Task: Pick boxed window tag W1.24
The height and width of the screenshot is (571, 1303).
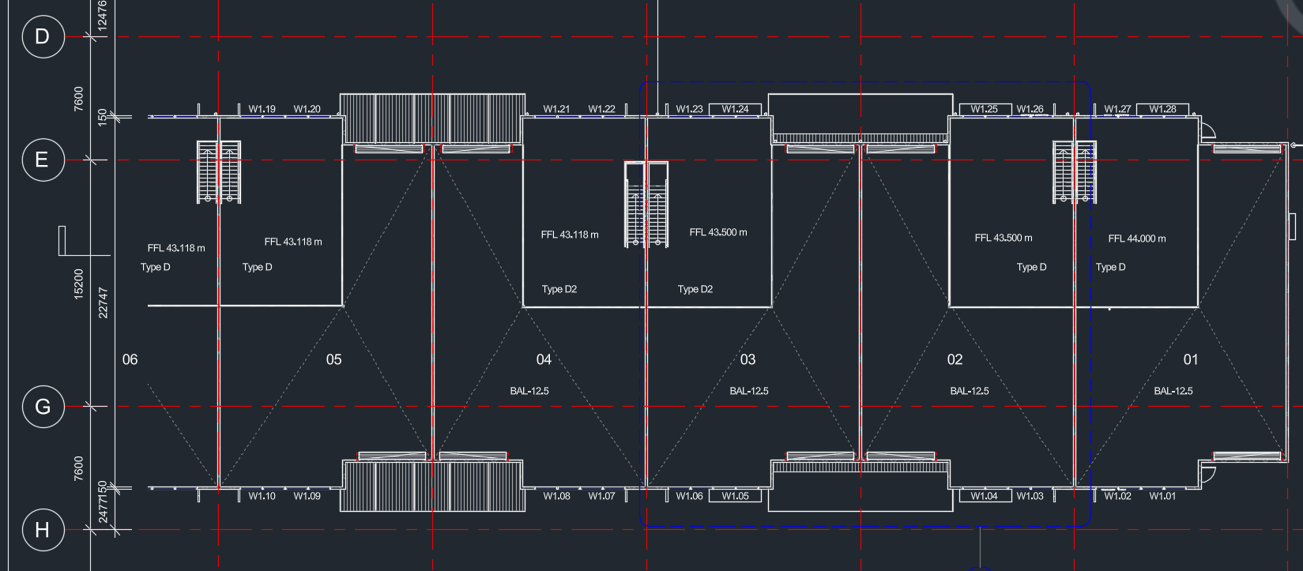Action: [x=735, y=109]
